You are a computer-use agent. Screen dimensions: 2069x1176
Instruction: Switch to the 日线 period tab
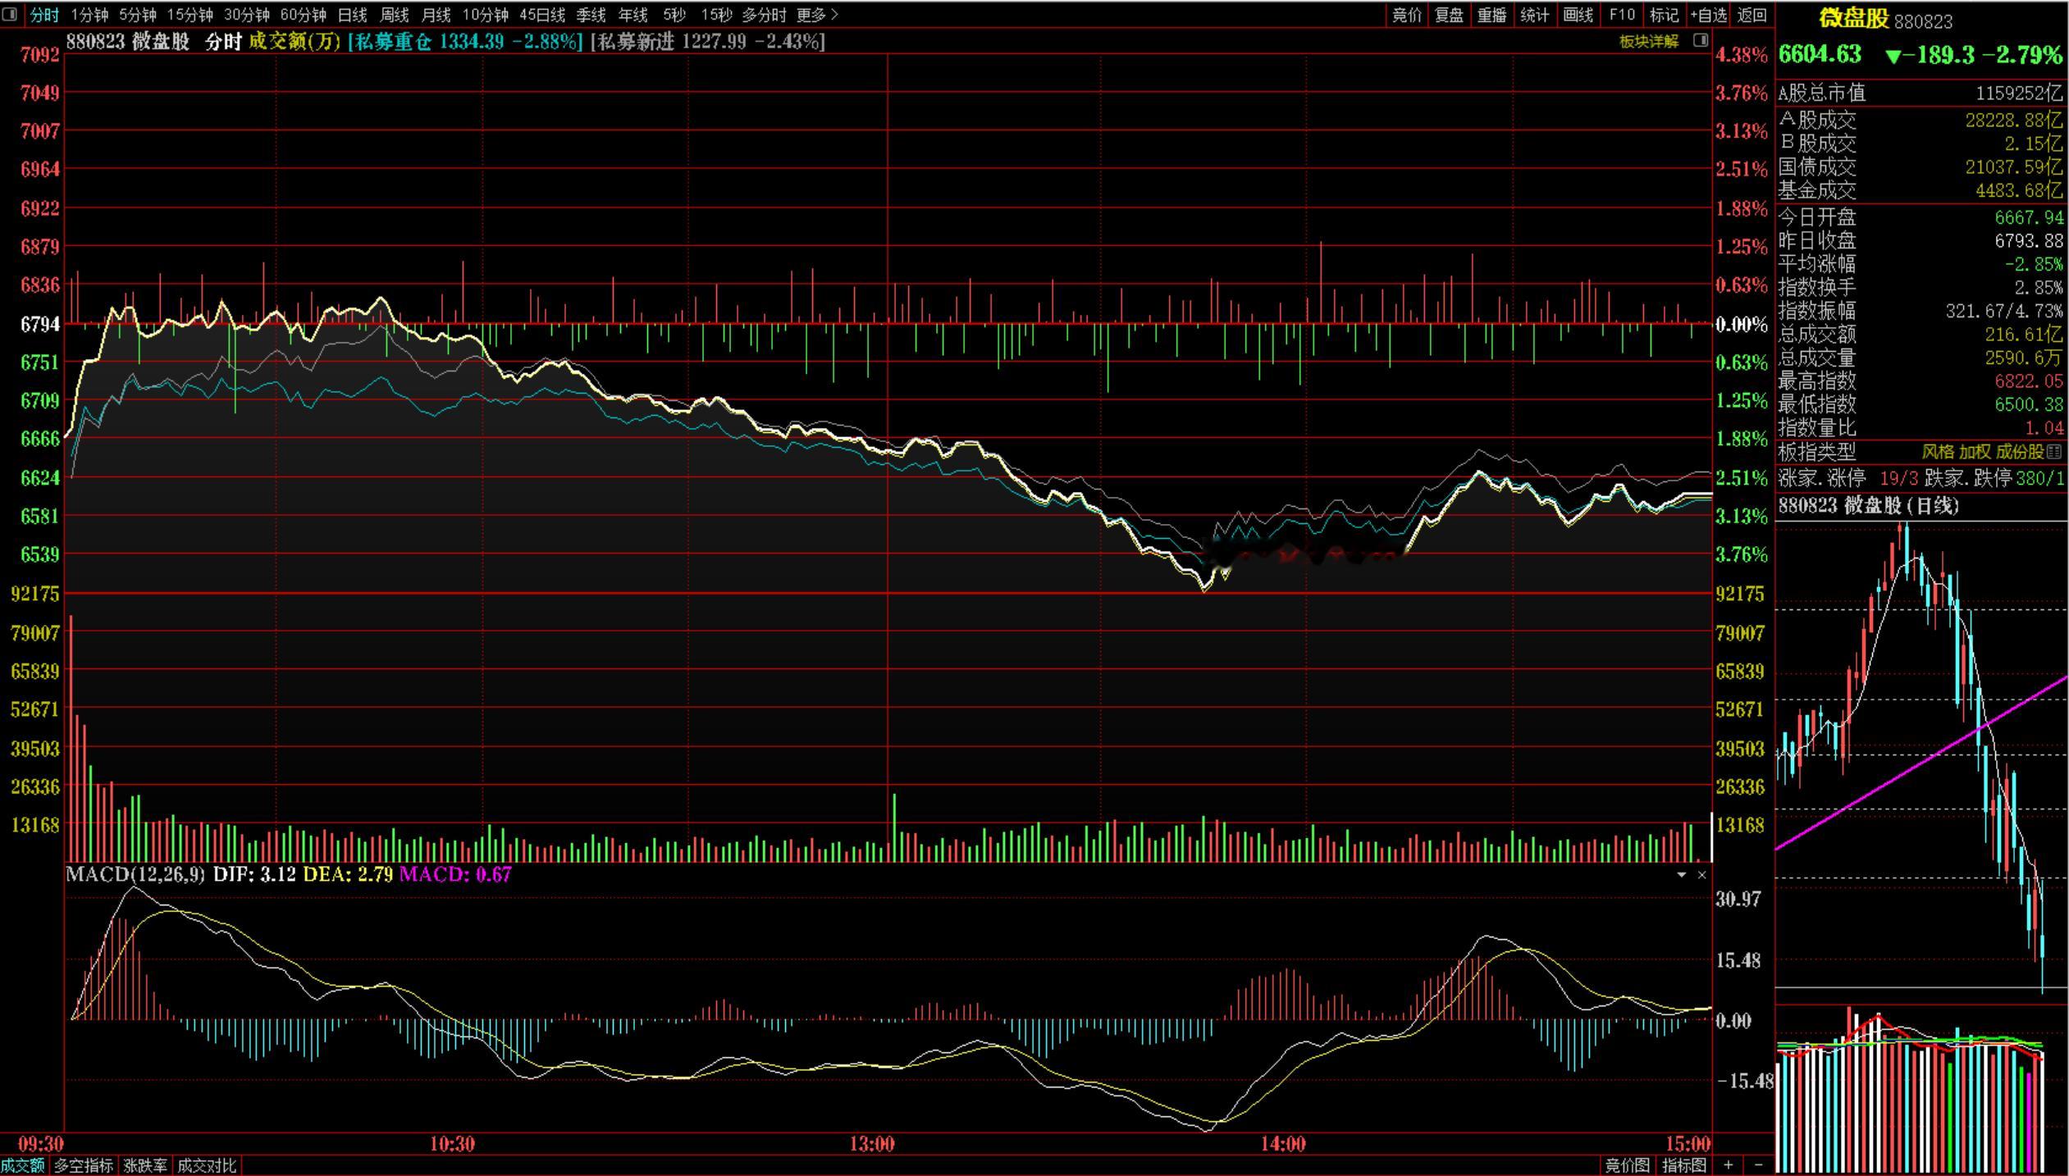353,15
